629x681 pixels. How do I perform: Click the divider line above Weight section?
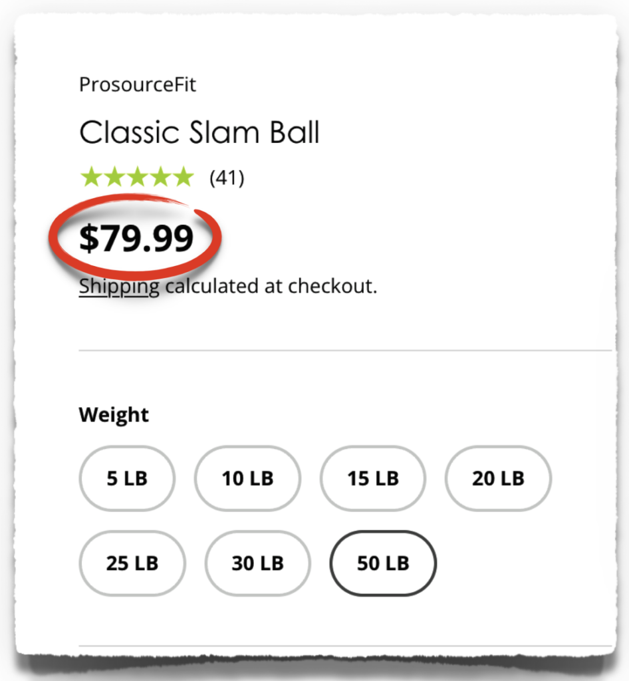346,349
